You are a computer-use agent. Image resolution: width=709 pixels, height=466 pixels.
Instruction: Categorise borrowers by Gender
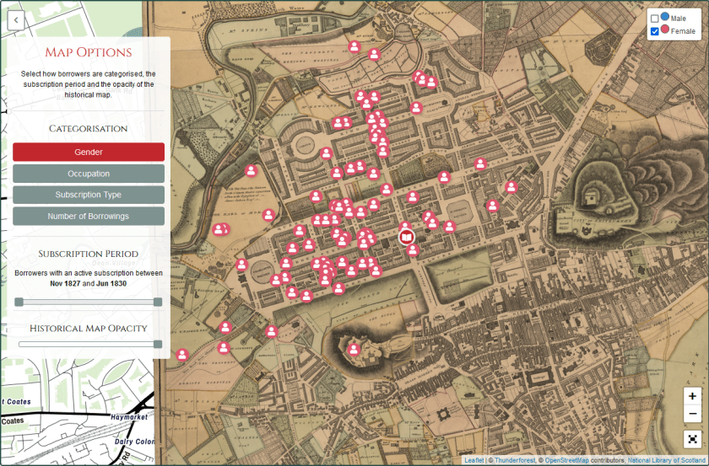click(89, 153)
